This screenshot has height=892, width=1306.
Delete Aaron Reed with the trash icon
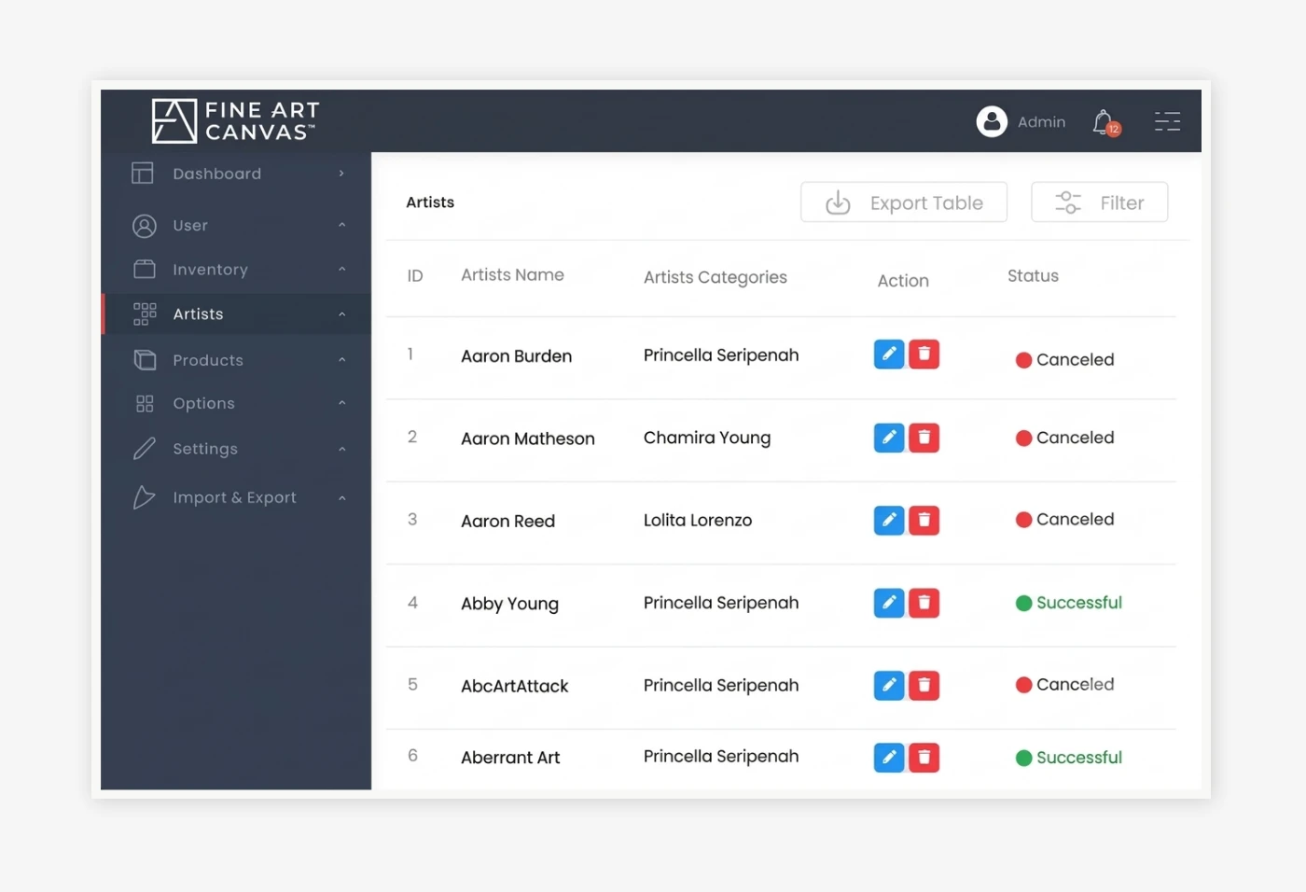(924, 520)
